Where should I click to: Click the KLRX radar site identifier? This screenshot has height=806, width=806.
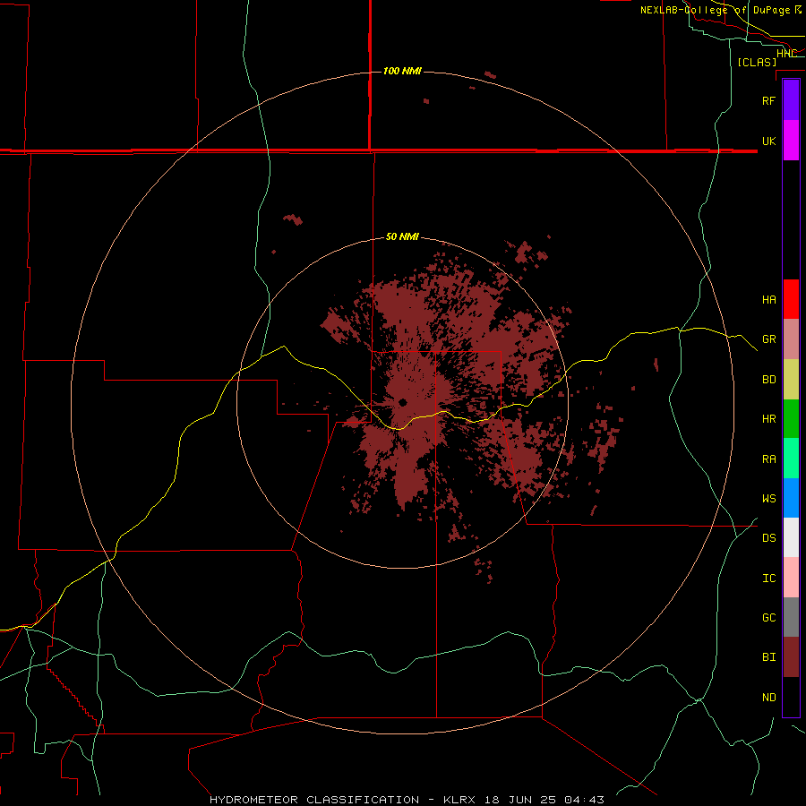click(460, 800)
